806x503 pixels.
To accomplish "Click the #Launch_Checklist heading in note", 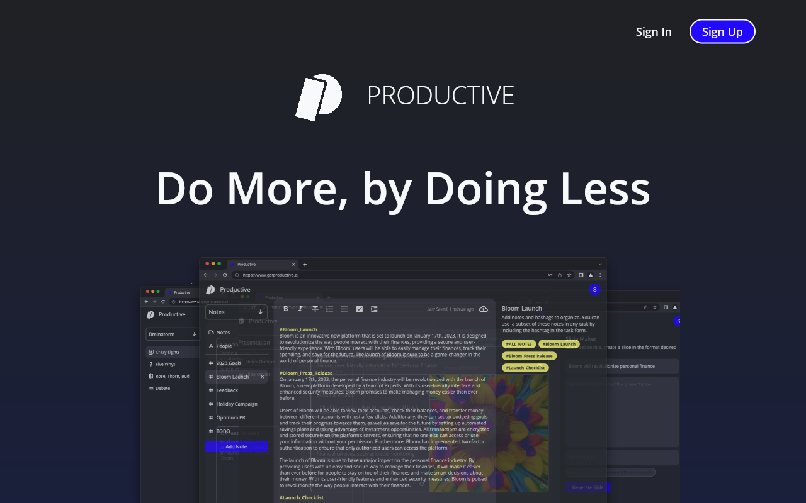I will 302,497.
